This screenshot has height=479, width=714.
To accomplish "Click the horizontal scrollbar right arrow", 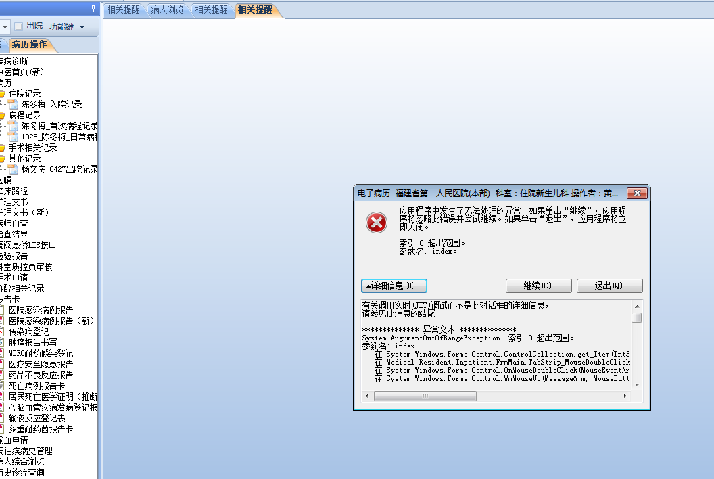I will [625, 396].
